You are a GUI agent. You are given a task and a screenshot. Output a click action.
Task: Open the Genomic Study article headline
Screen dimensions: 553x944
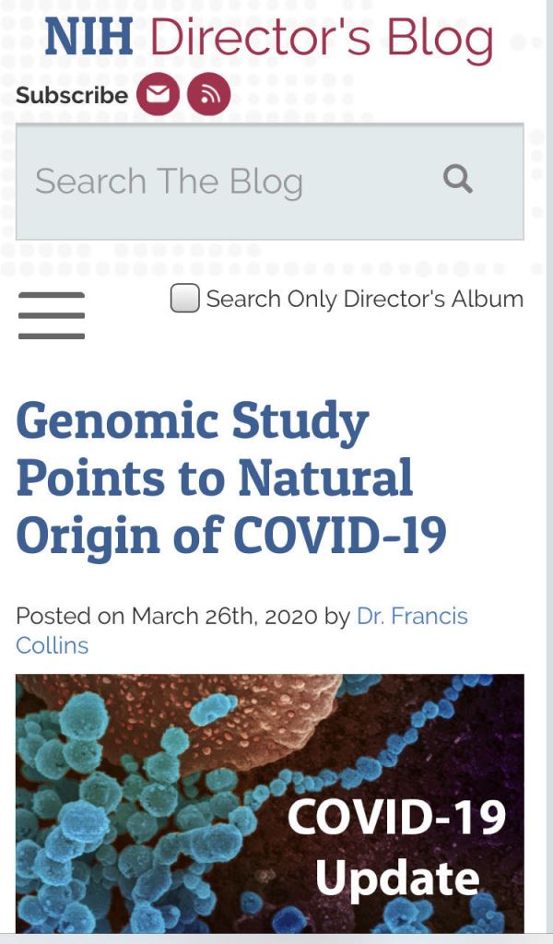pyautogui.click(x=192, y=421)
